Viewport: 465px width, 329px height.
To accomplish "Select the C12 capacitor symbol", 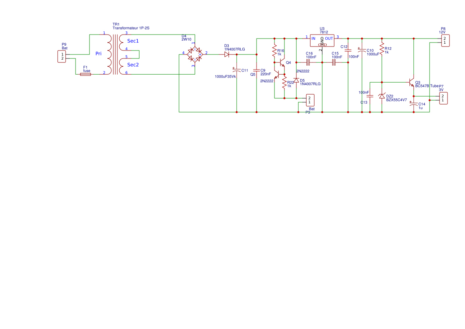I will (x=348, y=50).
